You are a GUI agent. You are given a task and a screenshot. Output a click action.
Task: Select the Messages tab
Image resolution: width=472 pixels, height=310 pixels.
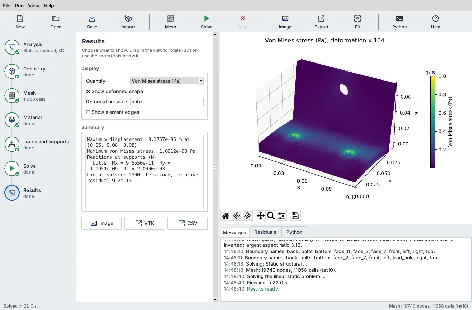click(x=235, y=232)
